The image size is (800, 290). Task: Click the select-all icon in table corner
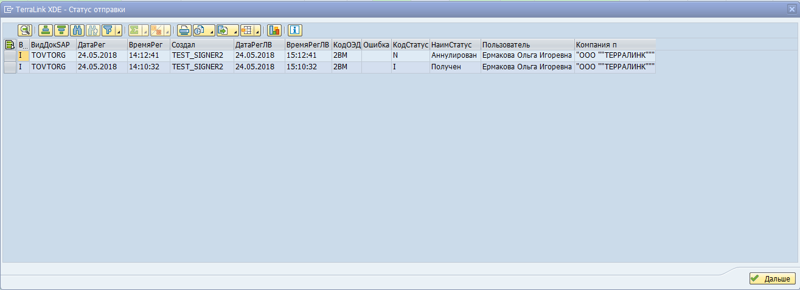[10, 44]
